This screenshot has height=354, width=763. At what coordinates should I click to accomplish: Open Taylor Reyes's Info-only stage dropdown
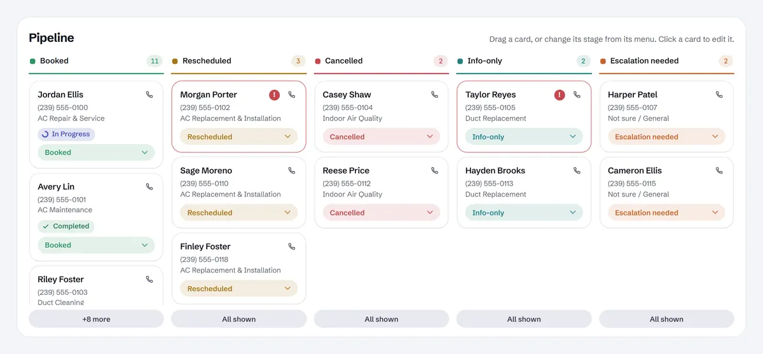click(524, 137)
